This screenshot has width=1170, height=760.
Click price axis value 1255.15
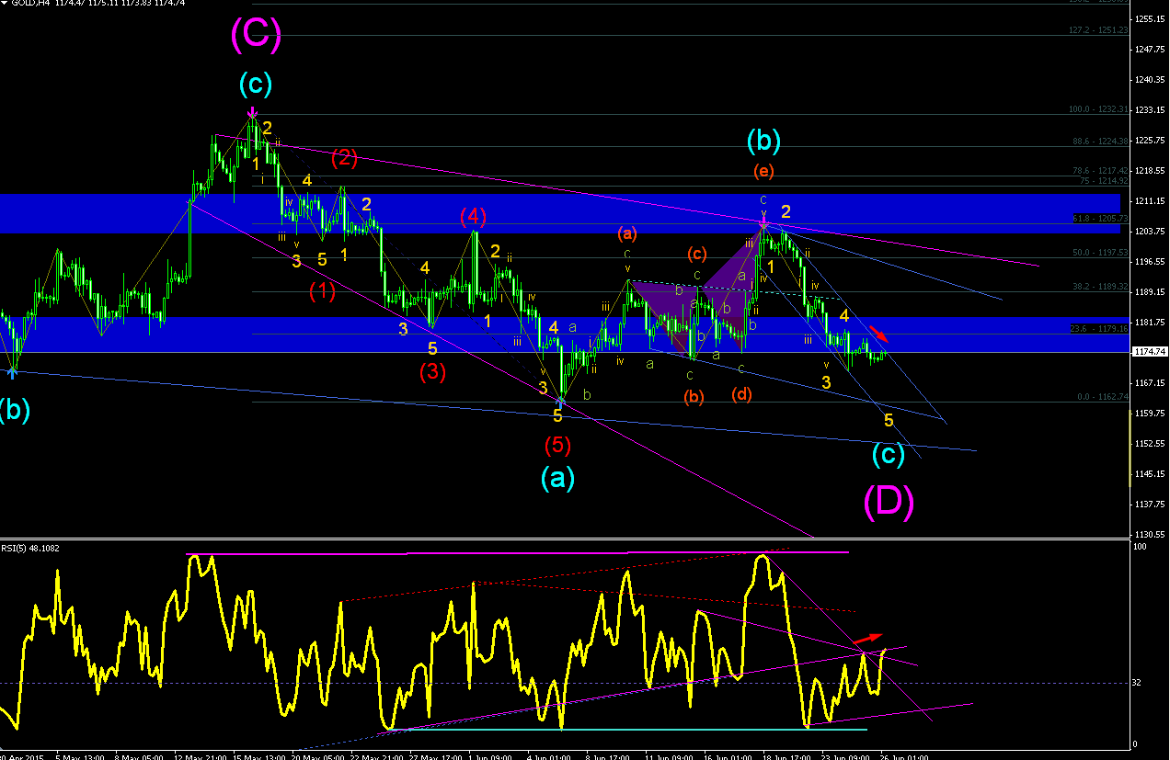(1150, 19)
